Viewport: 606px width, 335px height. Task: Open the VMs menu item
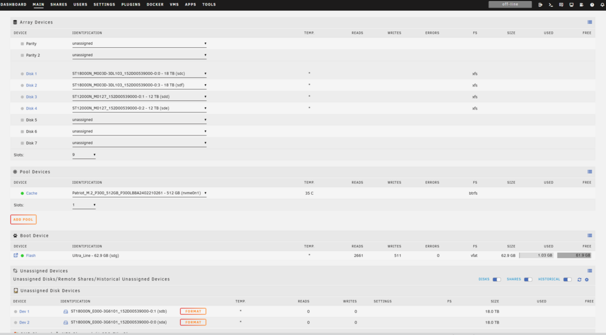[x=175, y=5]
